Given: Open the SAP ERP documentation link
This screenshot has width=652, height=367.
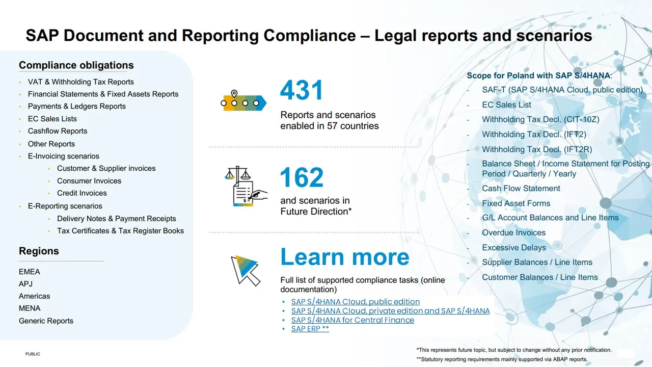Looking at the screenshot, I should click(310, 329).
